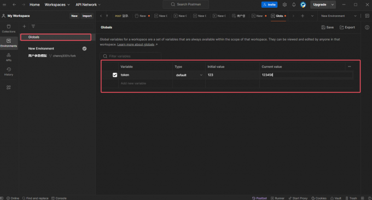Open Postbot in status bar
Image resolution: width=372 pixels, height=200 pixels.
click(259, 198)
